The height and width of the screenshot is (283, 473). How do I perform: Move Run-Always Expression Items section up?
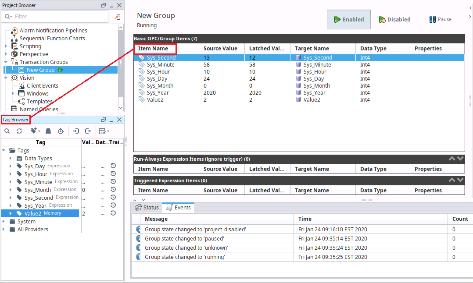tap(451, 158)
